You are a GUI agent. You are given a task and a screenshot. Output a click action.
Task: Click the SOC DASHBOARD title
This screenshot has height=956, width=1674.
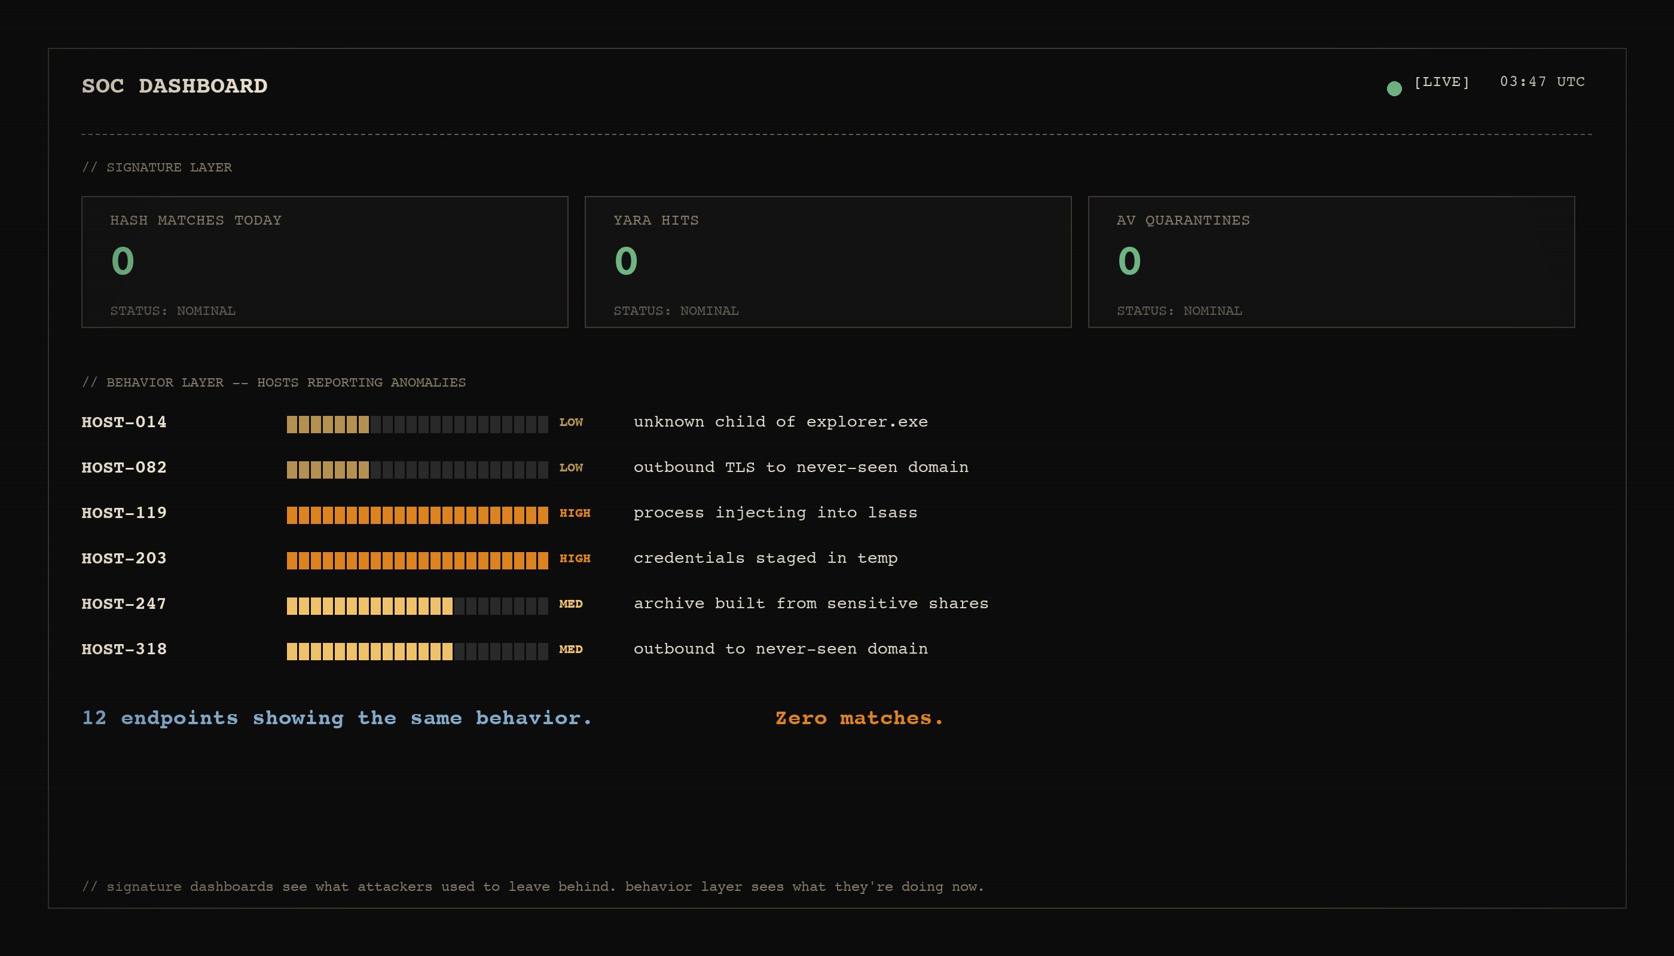175,86
